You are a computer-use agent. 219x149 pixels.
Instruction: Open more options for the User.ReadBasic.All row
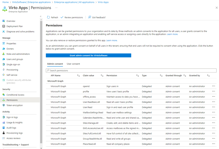click(x=214, y=102)
